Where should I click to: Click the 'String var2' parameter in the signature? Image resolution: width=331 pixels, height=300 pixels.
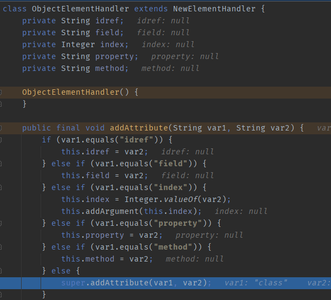[x=263, y=128]
